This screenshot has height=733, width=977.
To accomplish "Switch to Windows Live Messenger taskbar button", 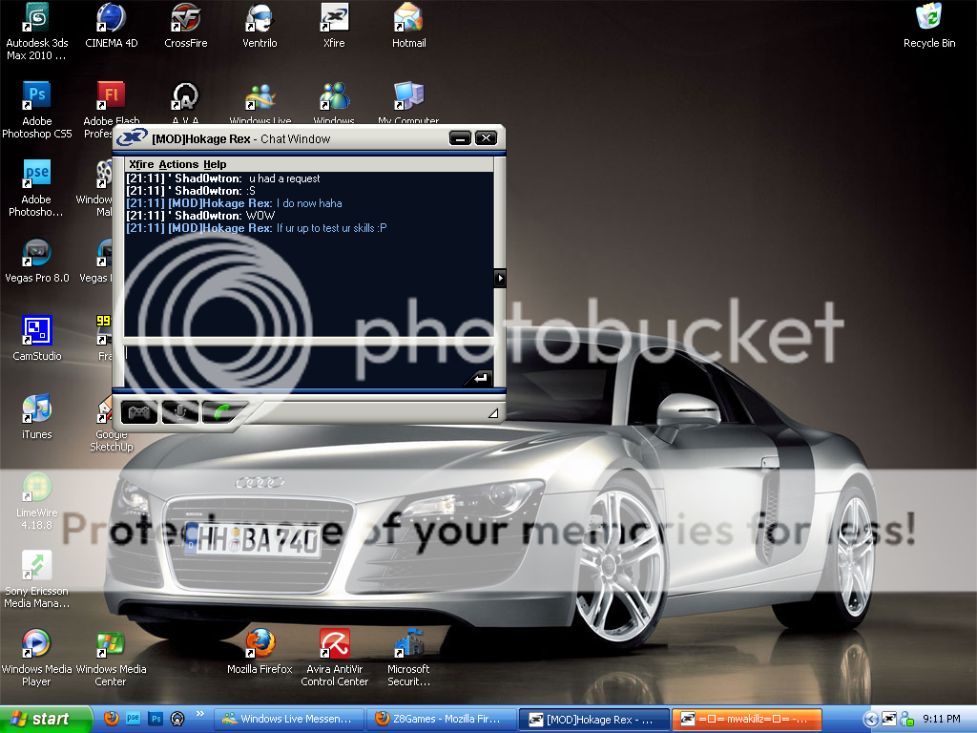I will [x=288, y=719].
